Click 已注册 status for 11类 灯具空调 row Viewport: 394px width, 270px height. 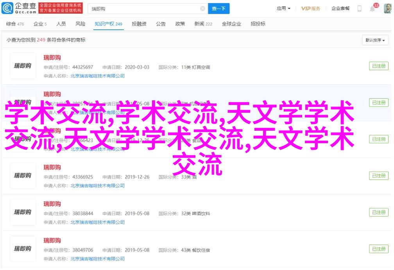[379, 66]
